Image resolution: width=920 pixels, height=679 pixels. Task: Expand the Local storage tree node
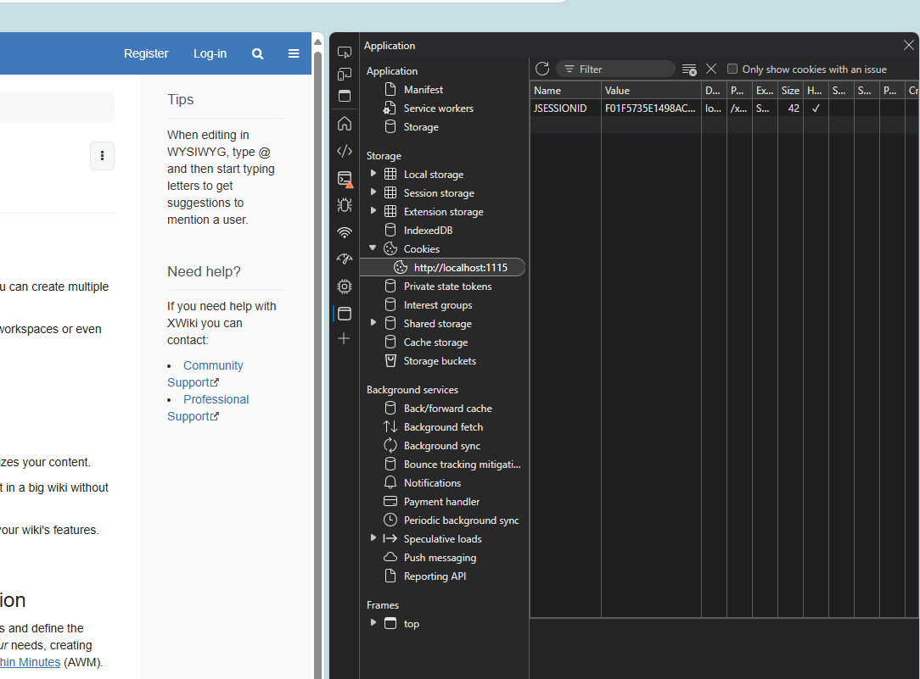click(373, 174)
